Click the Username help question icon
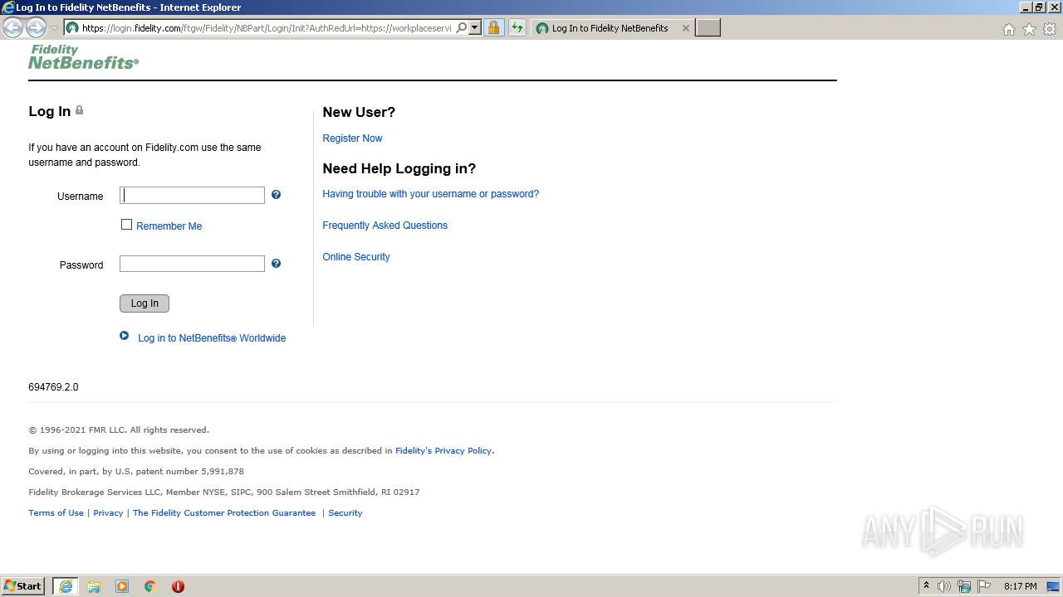This screenshot has width=1063, height=597. click(x=276, y=195)
